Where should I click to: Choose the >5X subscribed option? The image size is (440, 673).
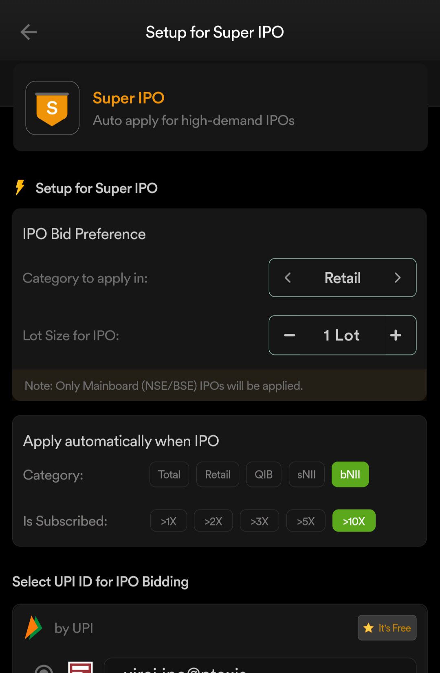[306, 521]
